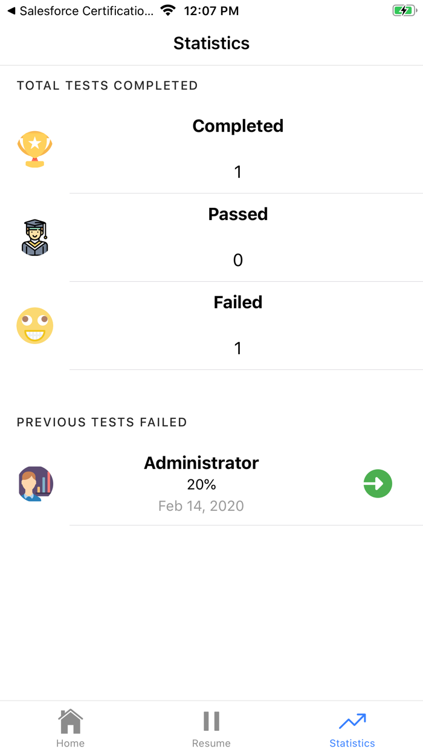Tap the graduate student icon
The image size is (423, 752).
(35, 237)
